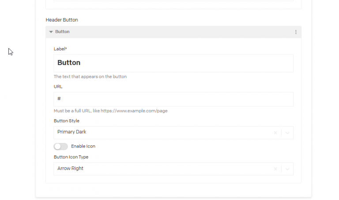
Task: Clear the Arrow Right icon type selection
Action: (275, 169)
